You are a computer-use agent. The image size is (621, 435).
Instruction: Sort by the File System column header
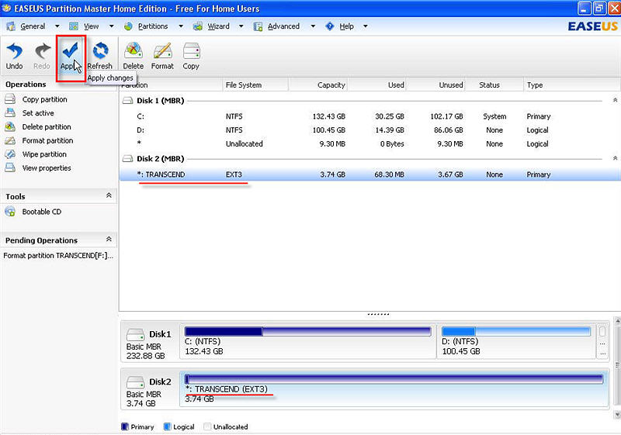pos(255,85)
